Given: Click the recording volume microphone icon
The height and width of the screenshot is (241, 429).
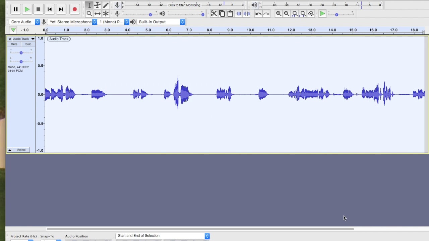Looking at the screenshot, I should pyautogui.click(x=117, y=14).
